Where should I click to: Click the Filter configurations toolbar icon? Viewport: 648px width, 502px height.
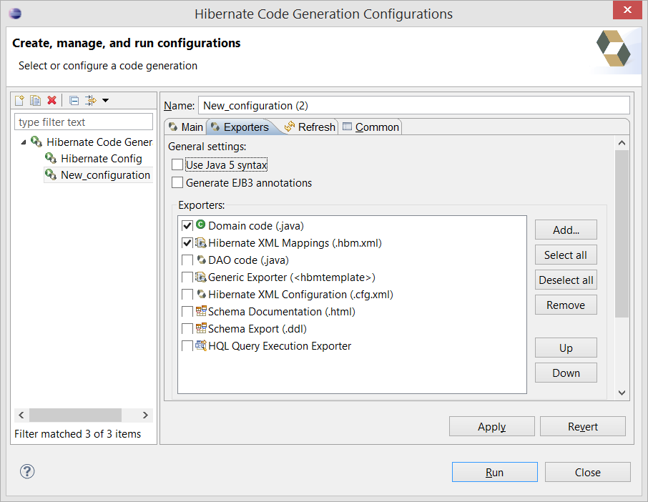pos(90,100)
